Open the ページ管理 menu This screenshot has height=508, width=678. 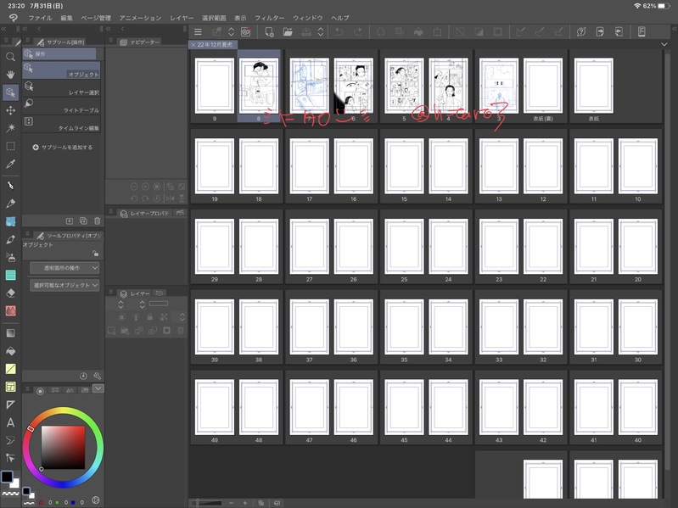pos(96,18)
